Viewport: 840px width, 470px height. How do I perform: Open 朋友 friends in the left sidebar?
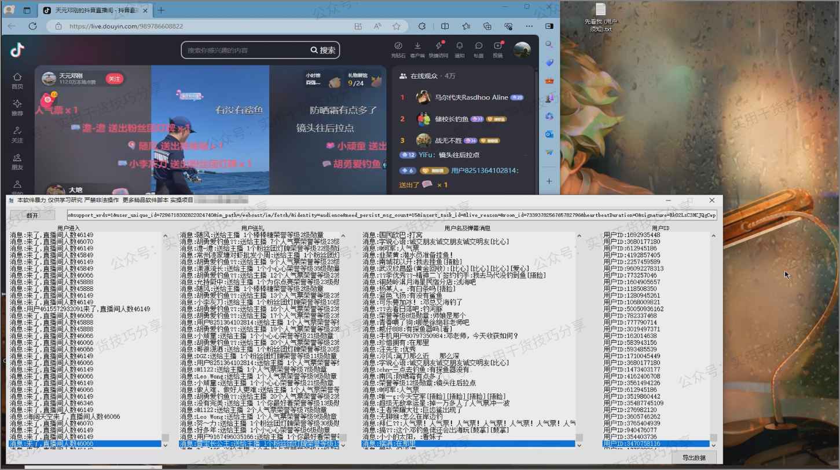(17, 162)
